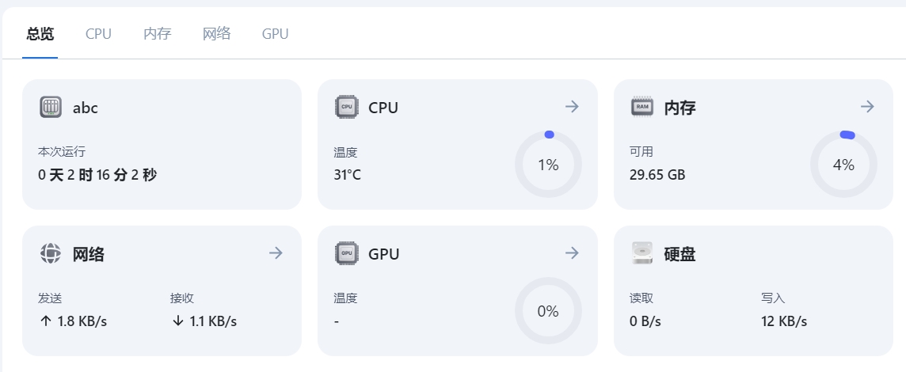Open CPU details via arrow
The width and height of the screenshot is (906, 372).
(572, 106)
